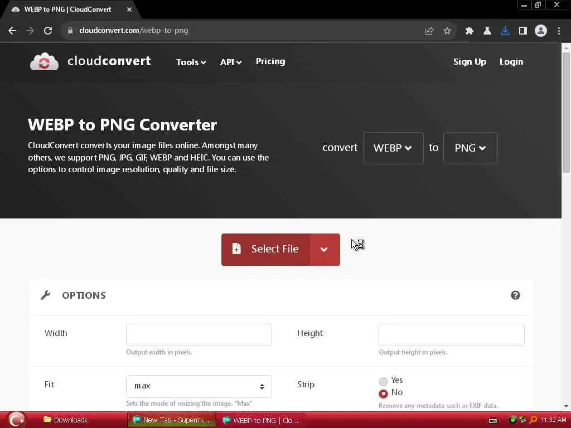The image size is (571, 428).
Task: Click the cloudconvert brand name
Action: 109,61
